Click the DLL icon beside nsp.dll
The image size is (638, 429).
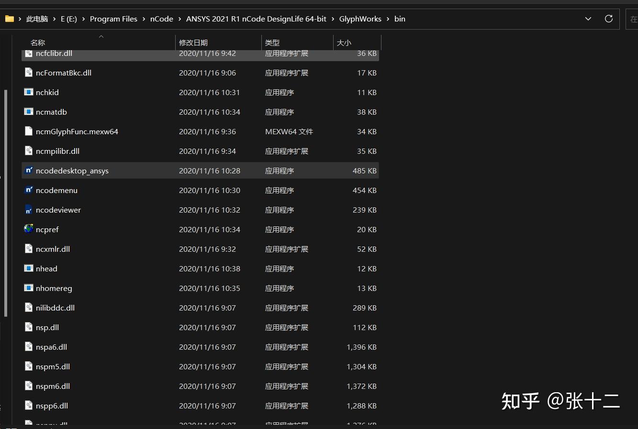(29, 327)
